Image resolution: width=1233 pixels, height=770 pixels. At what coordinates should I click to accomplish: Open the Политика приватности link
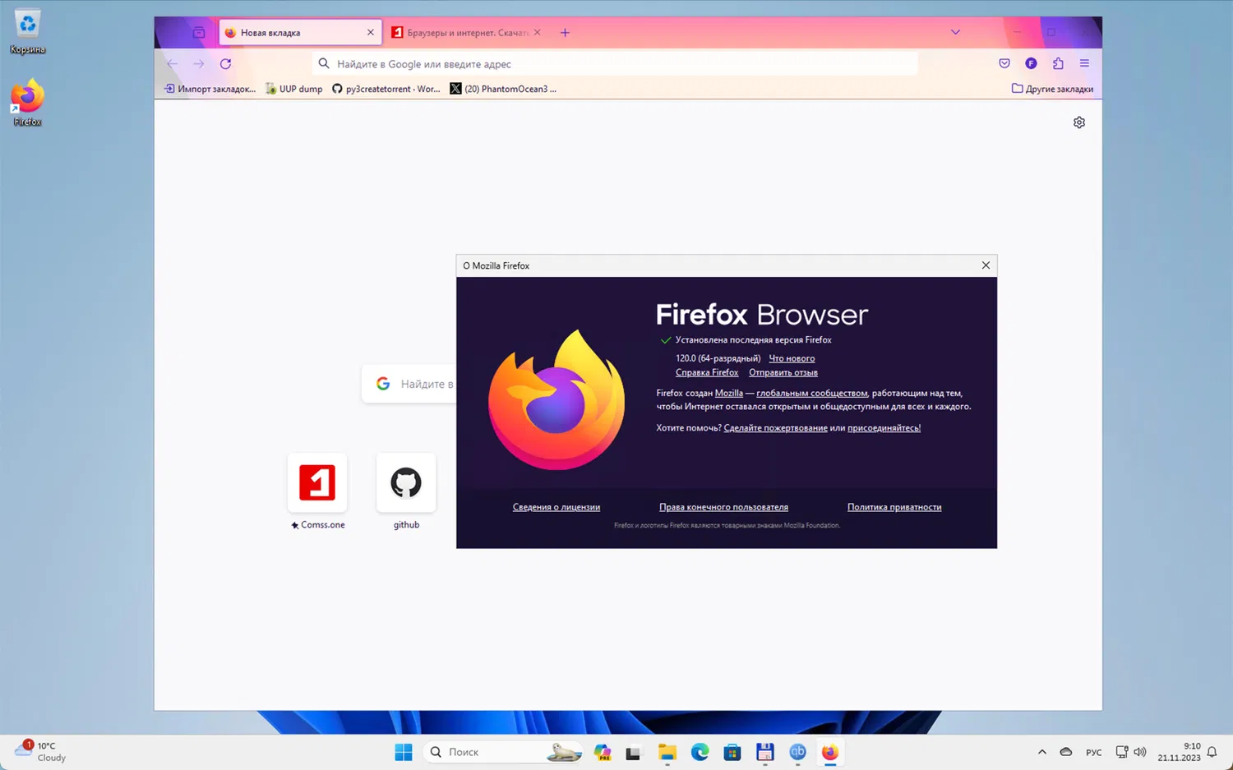point(894,507)
